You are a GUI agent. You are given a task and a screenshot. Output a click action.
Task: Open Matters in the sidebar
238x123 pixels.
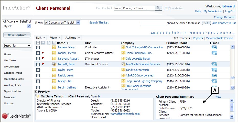9,104
